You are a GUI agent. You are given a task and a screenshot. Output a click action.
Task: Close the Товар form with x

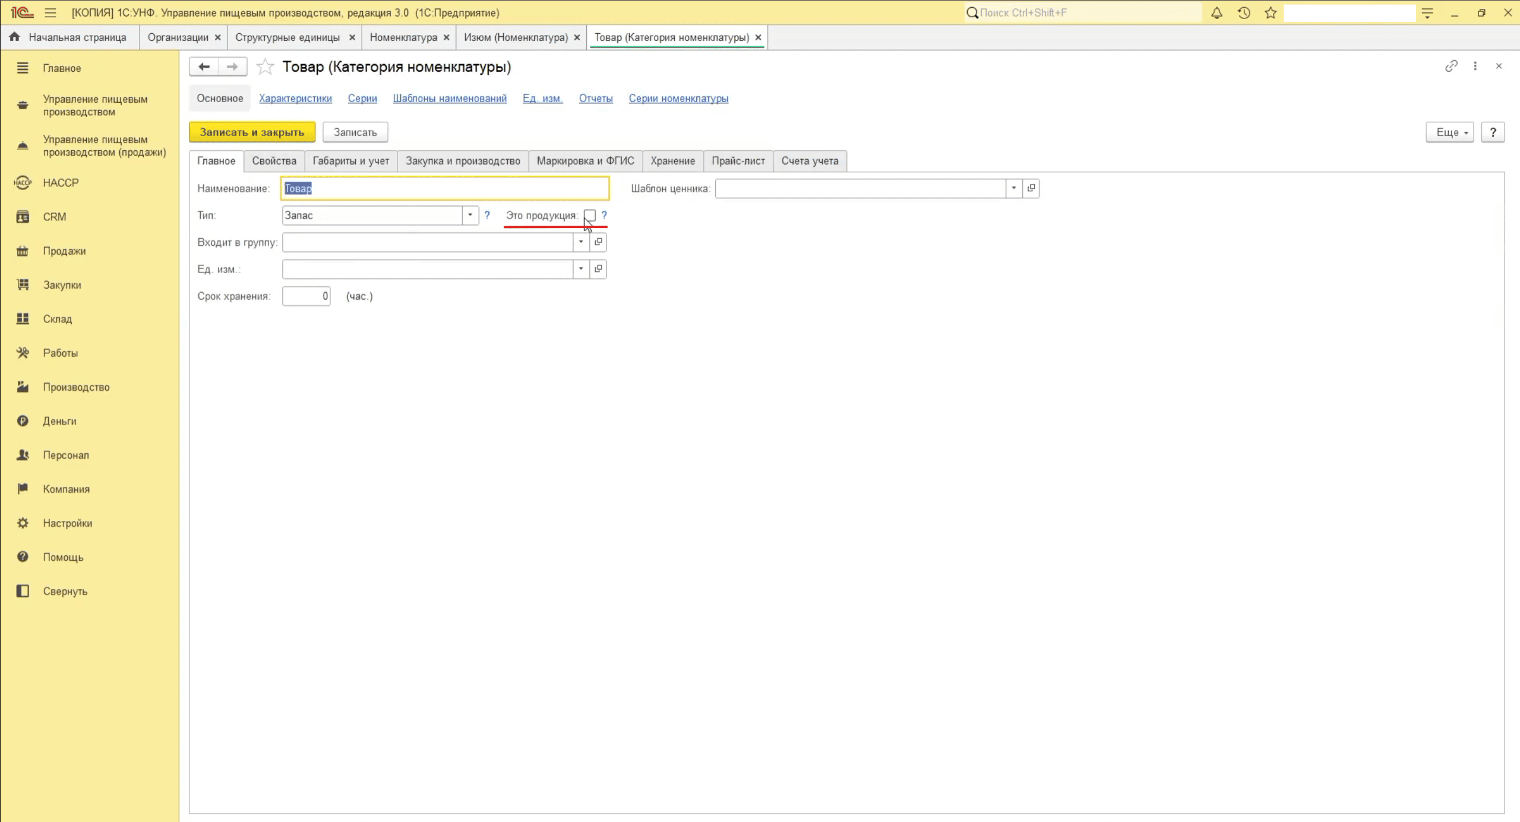1499,66
